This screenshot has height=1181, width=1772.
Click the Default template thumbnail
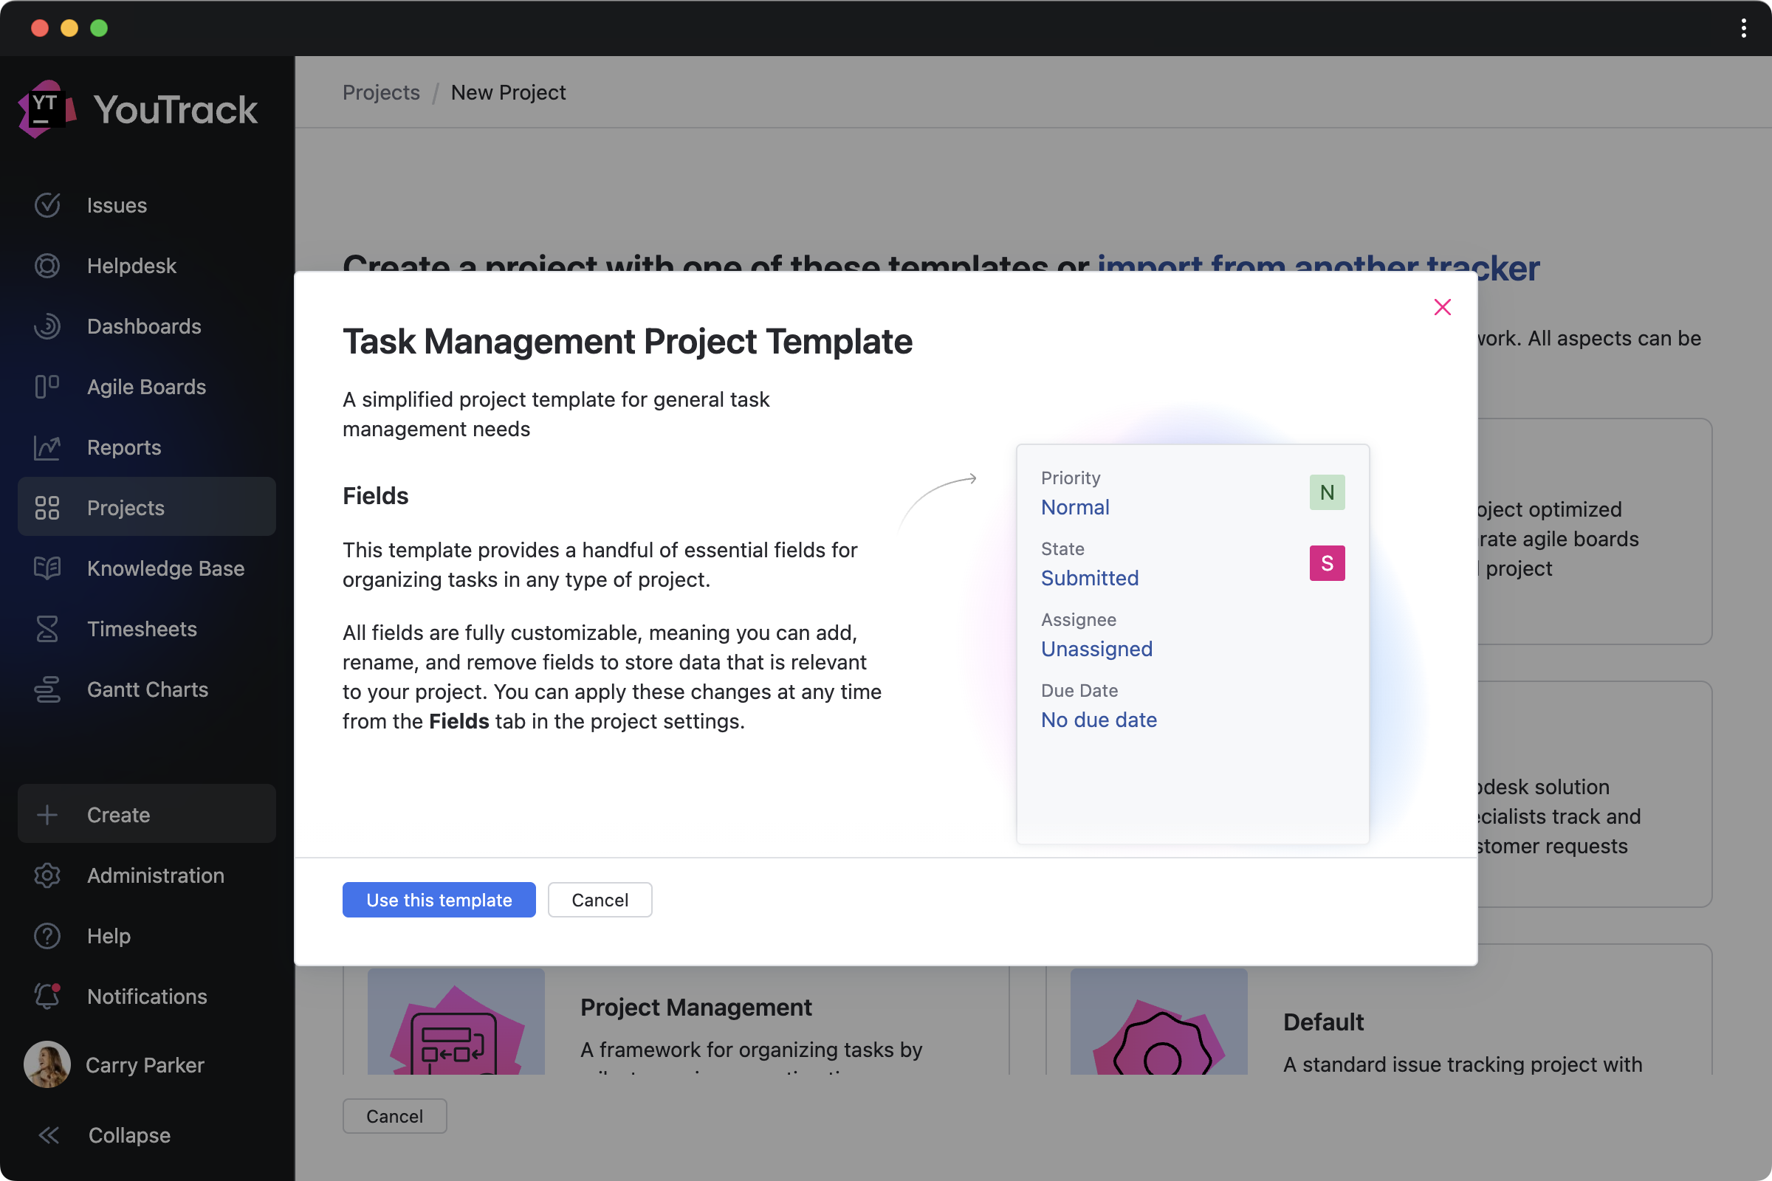click(1158, 1022)
